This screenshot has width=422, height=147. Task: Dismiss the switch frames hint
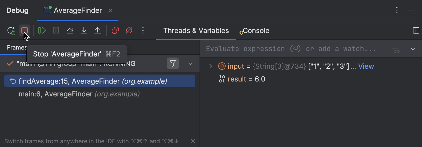coord(193,141)
